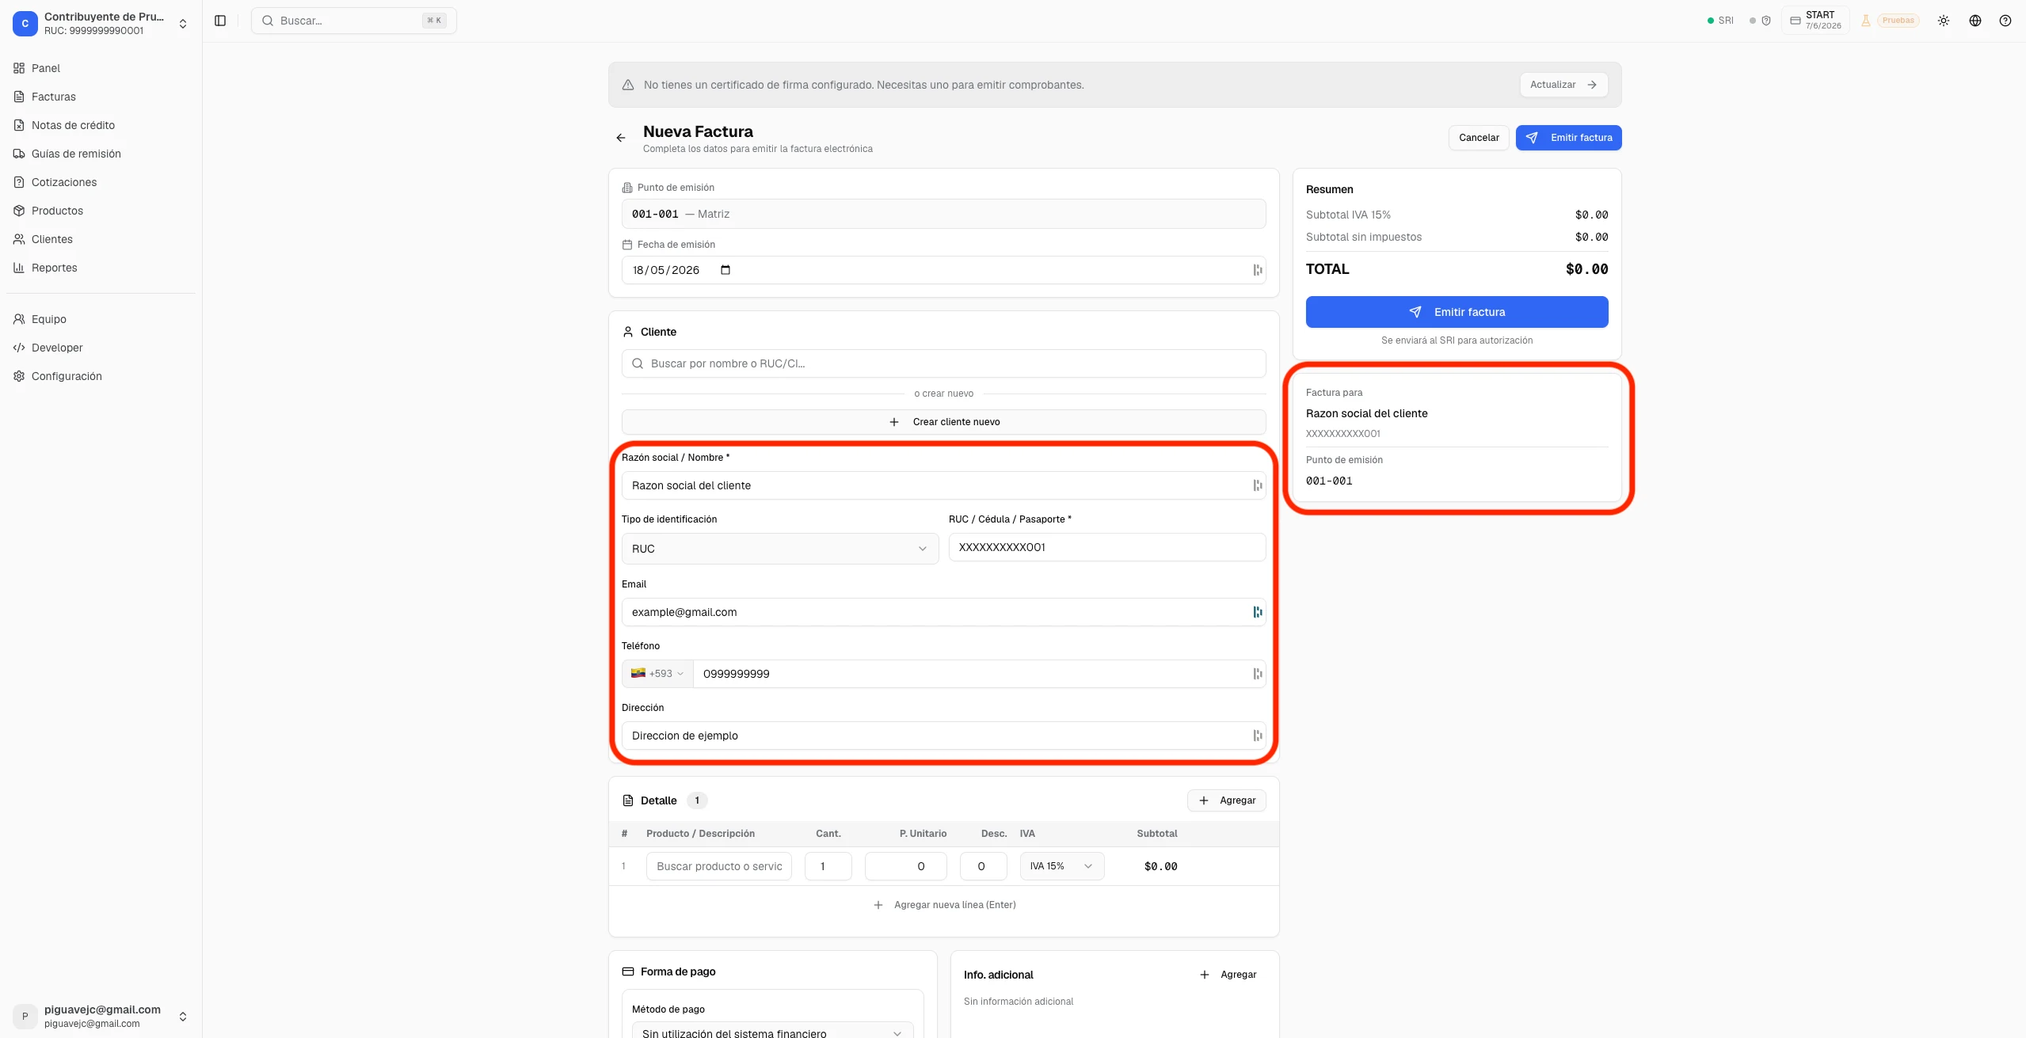Click the Actualizar button in banner

(x=1563, y=85)
